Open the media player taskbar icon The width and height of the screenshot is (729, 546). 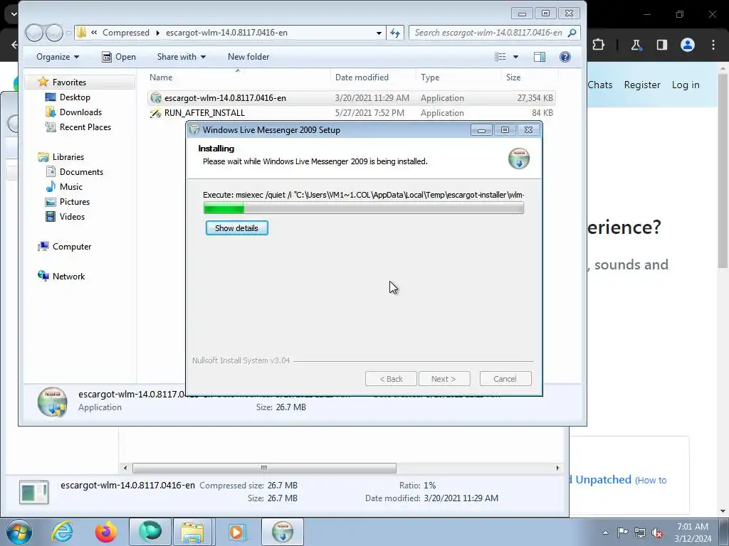click(237, 532)
